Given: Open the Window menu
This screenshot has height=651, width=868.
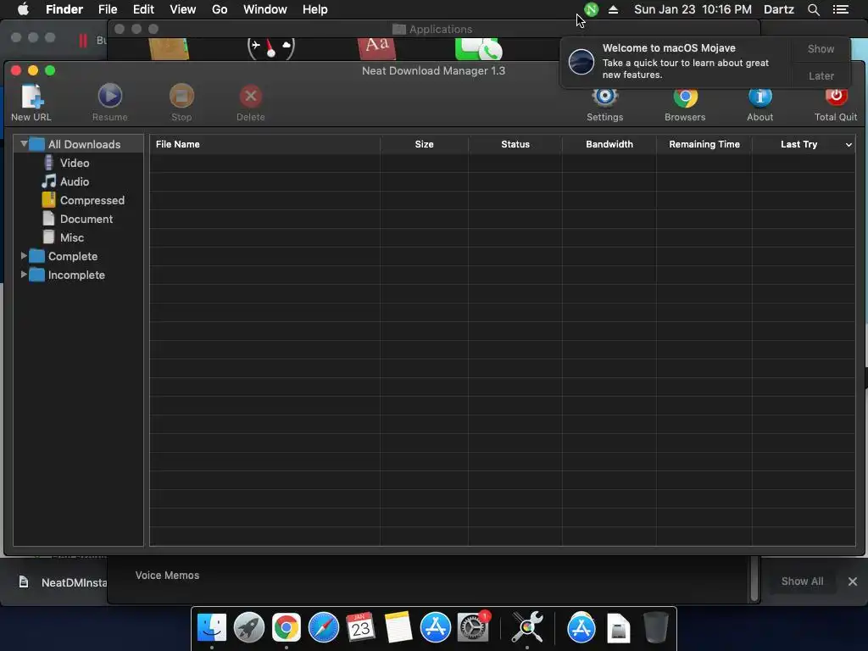Looking at the screenshot, I should (x=265, y=9).
